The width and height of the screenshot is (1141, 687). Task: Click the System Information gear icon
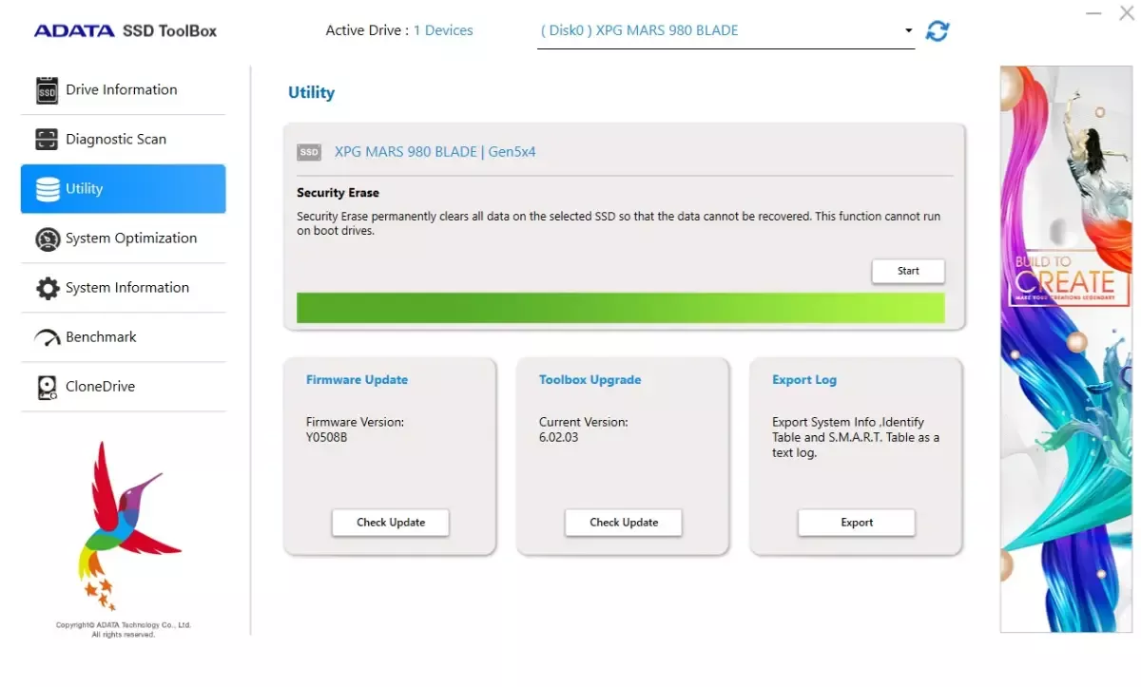[x=48, y=288]
